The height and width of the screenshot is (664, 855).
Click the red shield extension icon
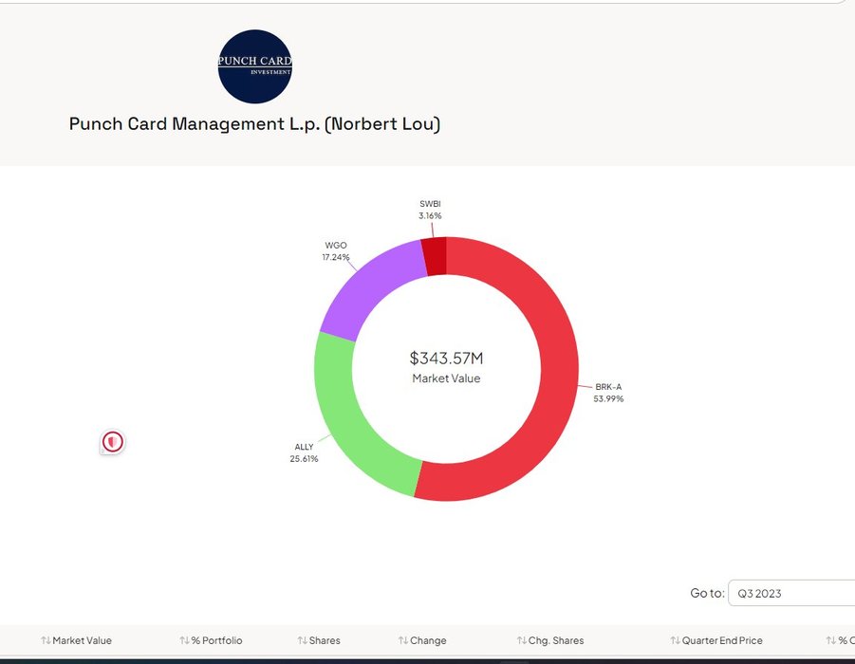[x=113, y=442]
